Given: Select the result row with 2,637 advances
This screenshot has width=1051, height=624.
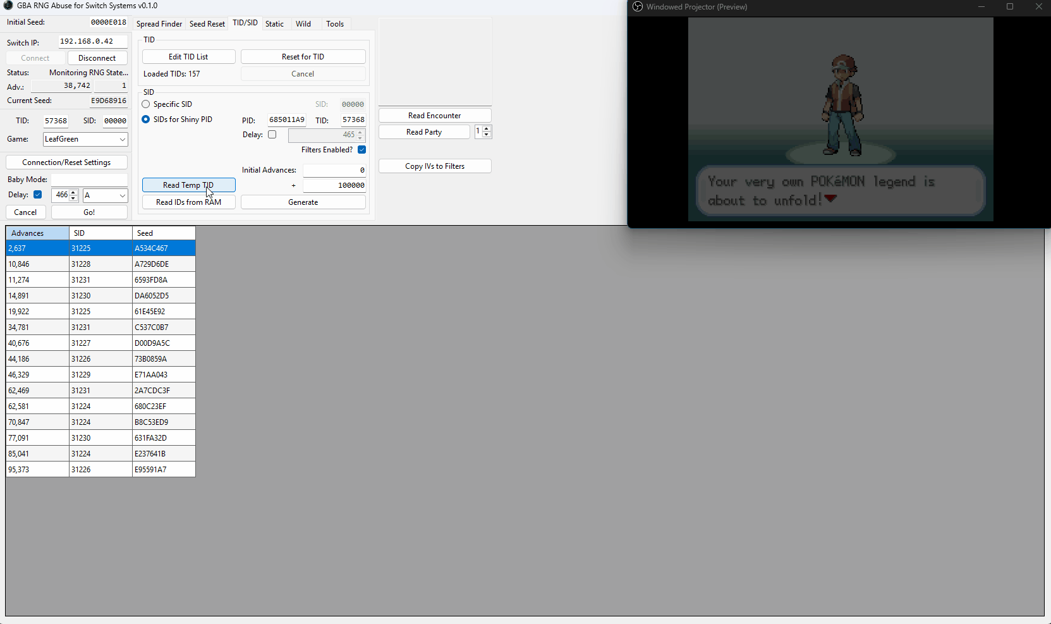Looking at the screenshot, I should coord(100,248).
